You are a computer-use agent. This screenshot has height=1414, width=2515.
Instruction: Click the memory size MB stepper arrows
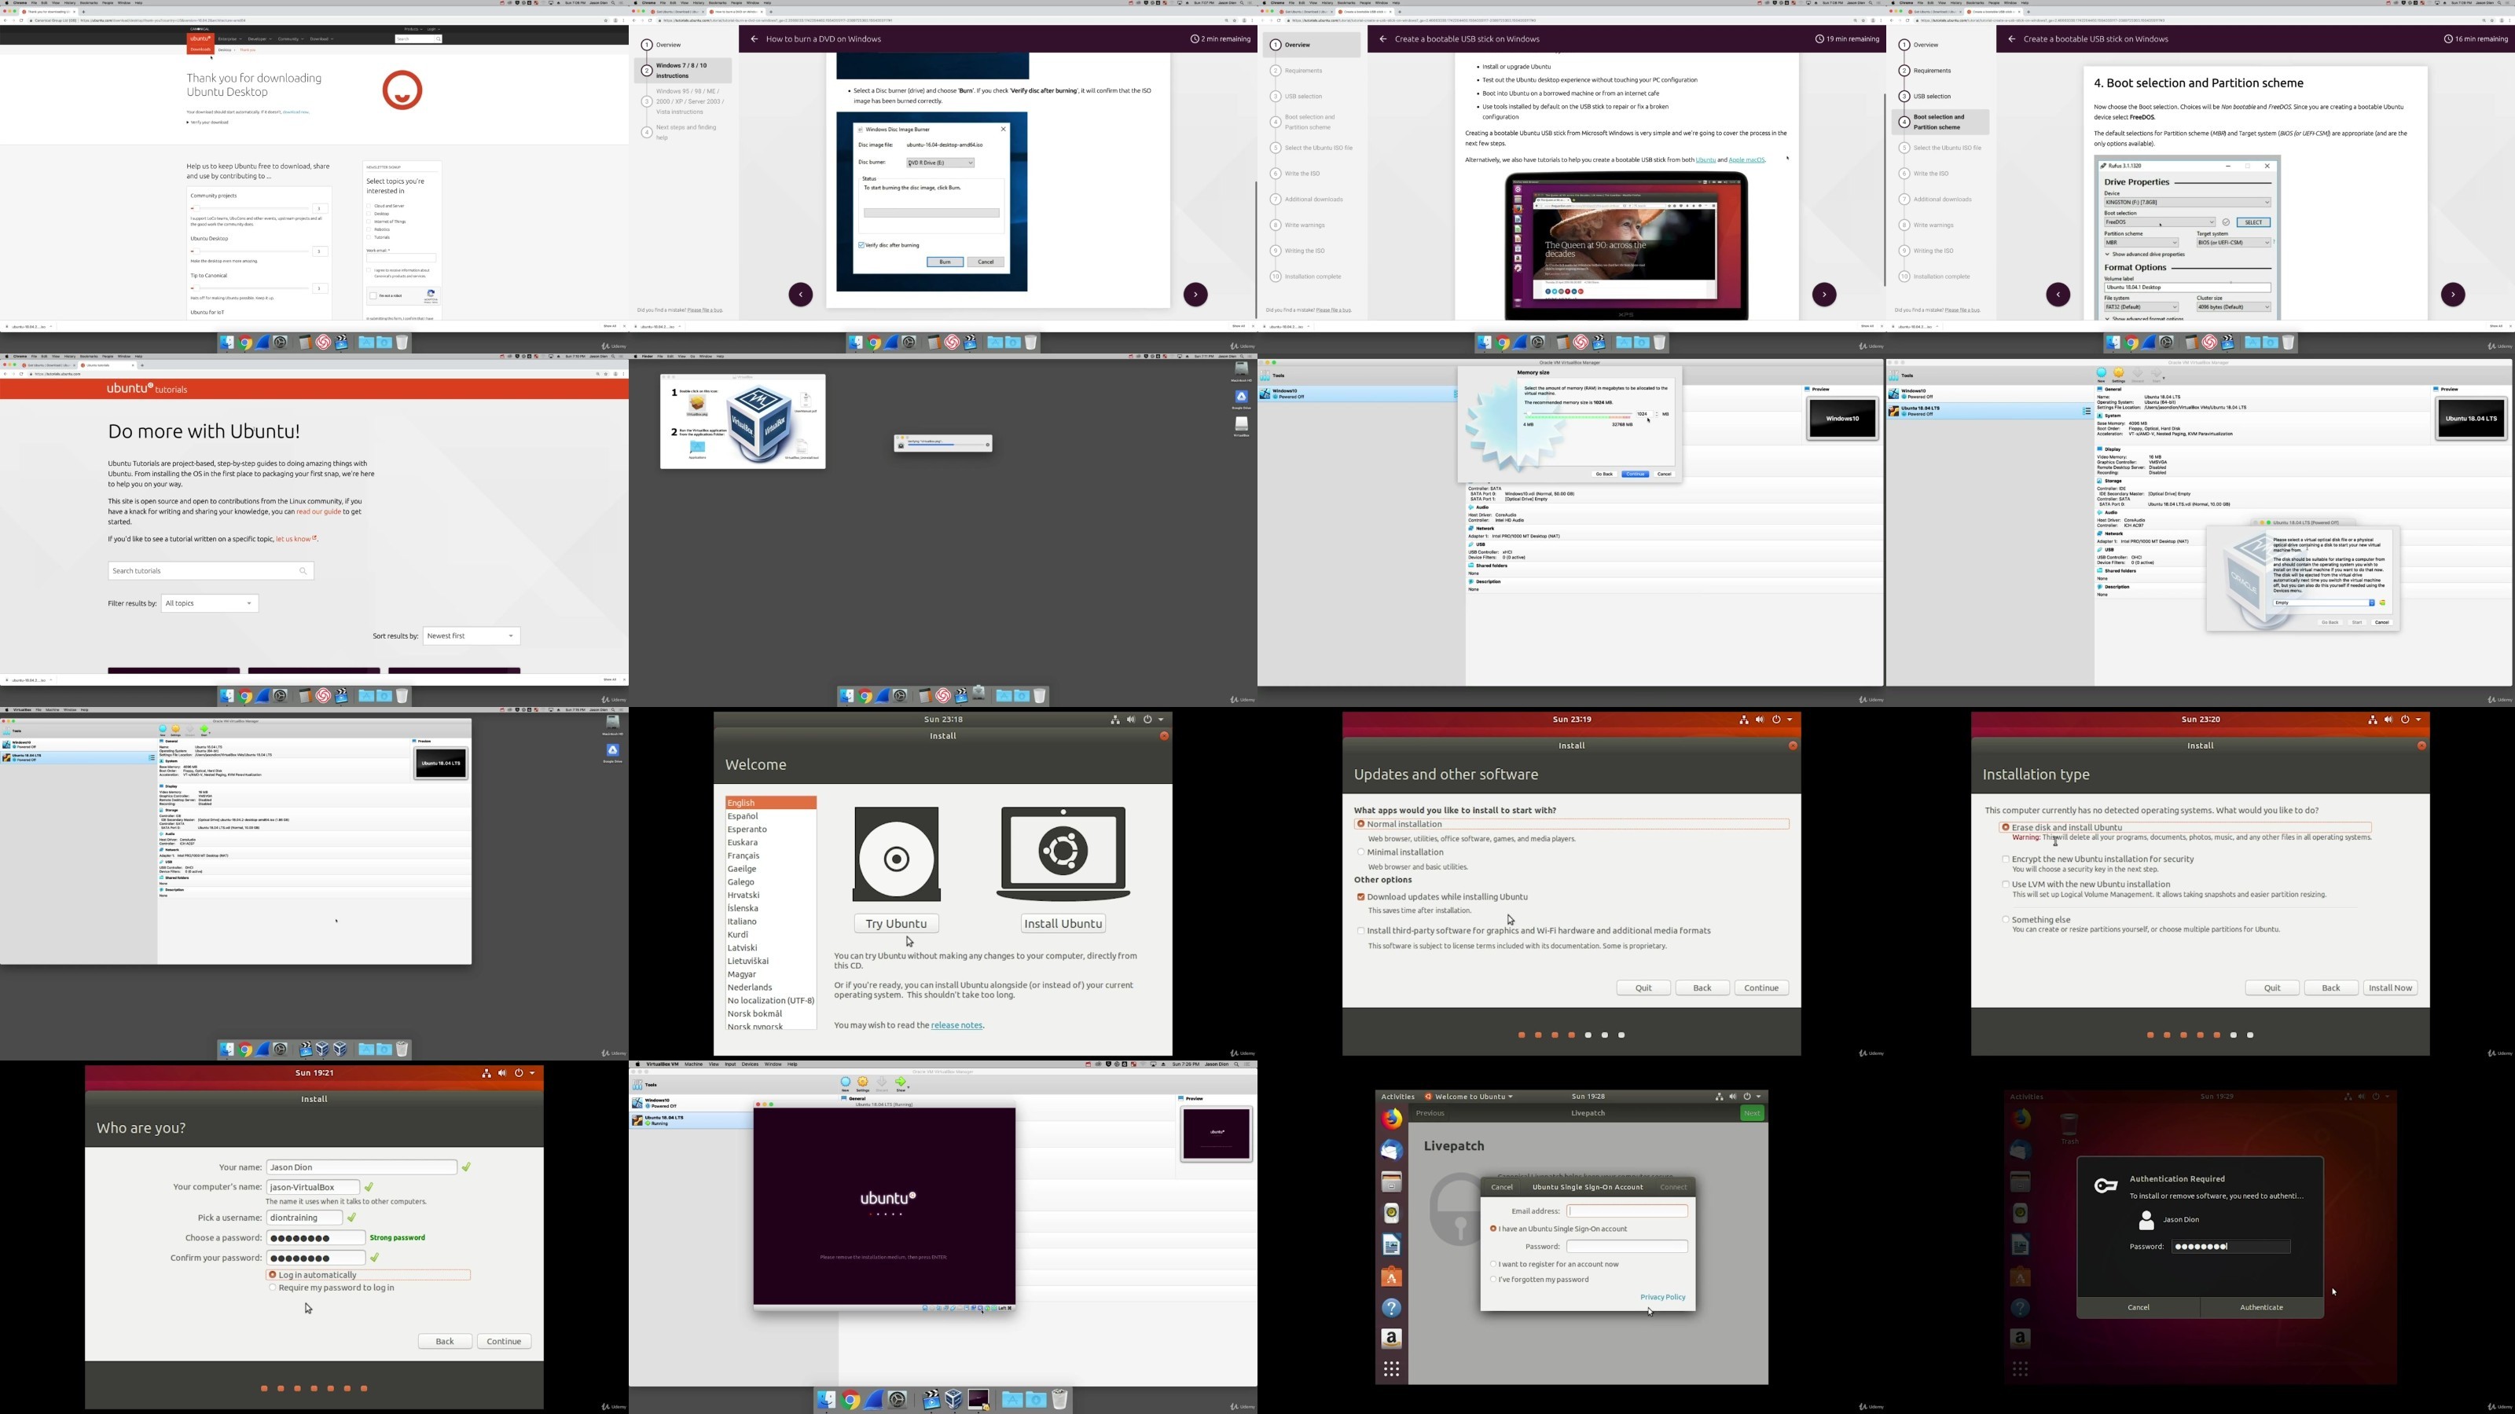pyautogui.click(x=1656, y=414)
